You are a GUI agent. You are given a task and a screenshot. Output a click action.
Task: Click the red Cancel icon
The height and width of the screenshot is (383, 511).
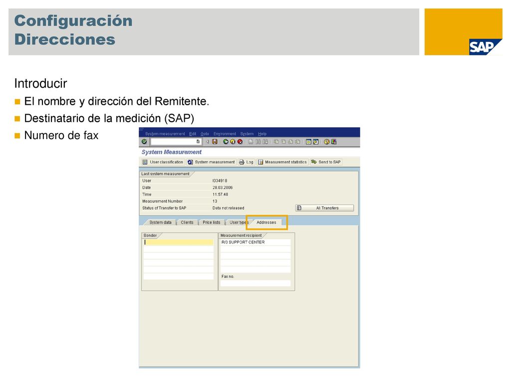coord(240,142)
